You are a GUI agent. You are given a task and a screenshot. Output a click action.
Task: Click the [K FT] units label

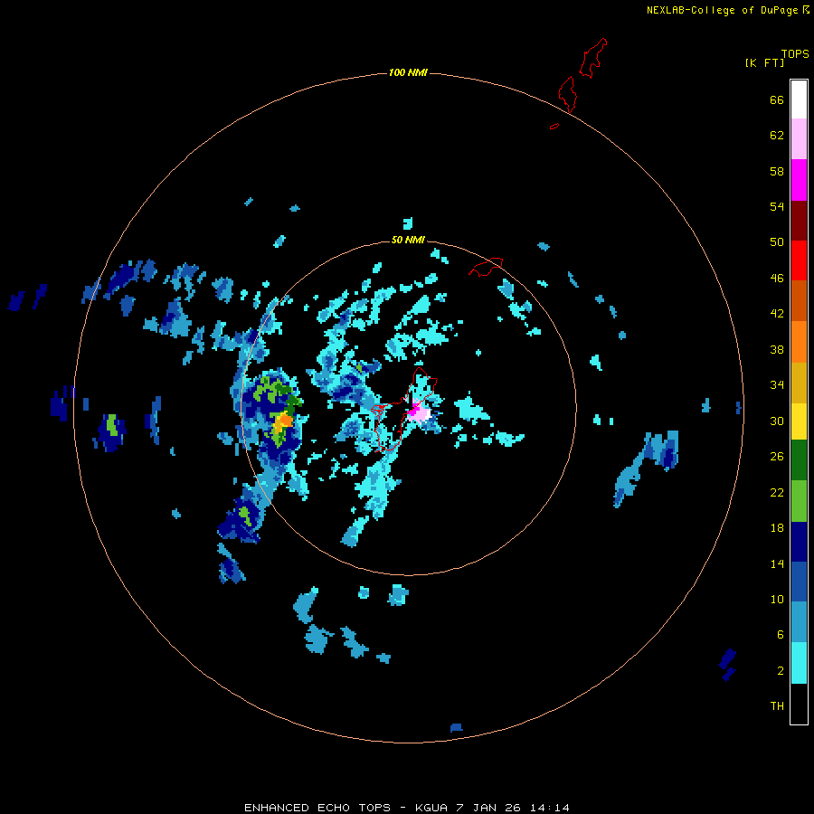(764, 62)
